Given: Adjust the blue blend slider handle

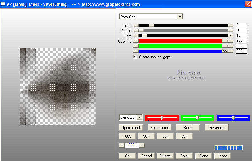Looking at the screenshot, I should pyautogui.click(x=233, y=117).
